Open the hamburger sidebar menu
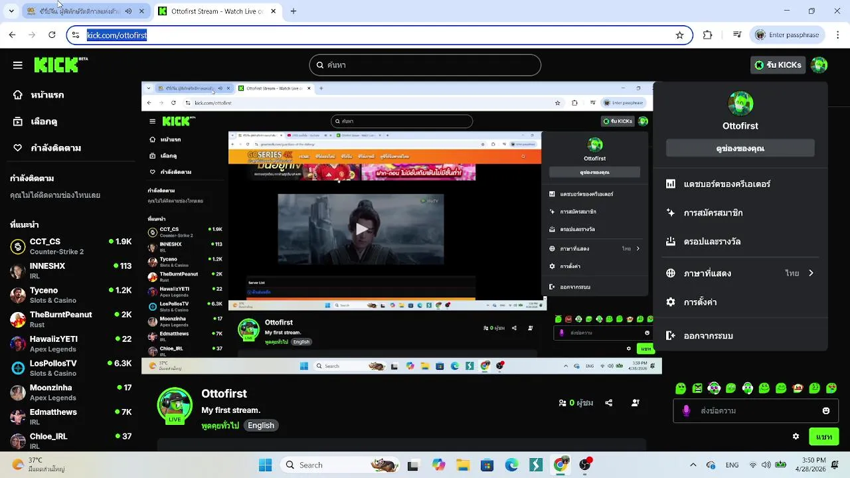 coord(18,65)
